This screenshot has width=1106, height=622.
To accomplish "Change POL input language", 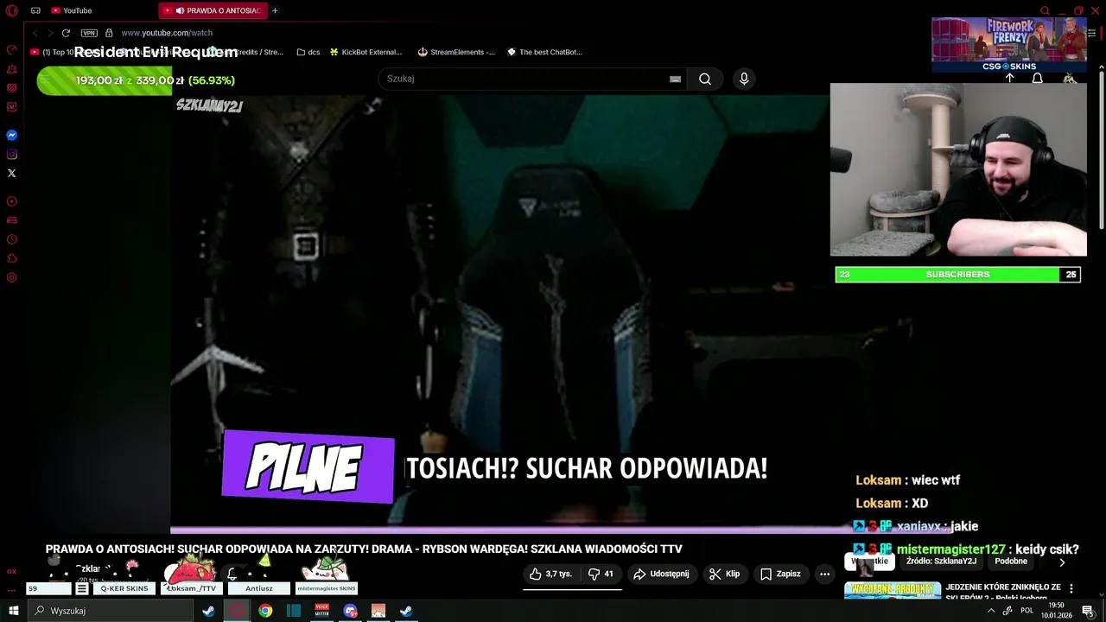I will (1027, 611).
